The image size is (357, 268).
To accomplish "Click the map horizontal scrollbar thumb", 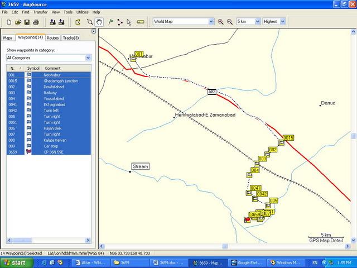I will click(225, 246).
